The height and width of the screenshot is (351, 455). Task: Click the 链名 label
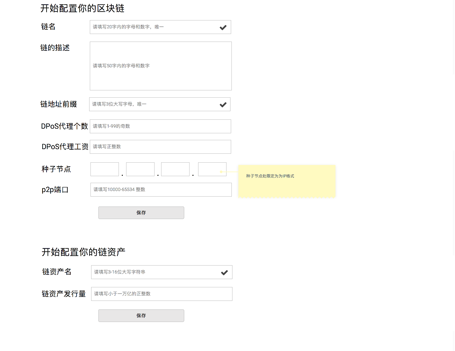48,27
